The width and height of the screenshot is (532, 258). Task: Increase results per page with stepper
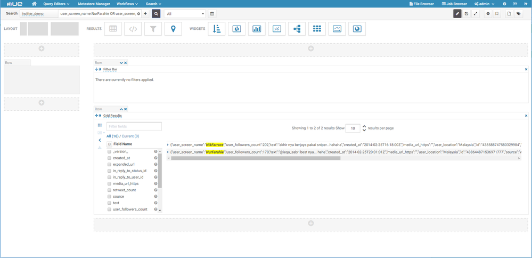click(x=364, y=127)
